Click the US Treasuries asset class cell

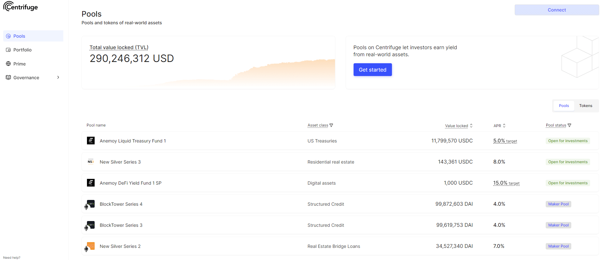[x=322, y=141]
